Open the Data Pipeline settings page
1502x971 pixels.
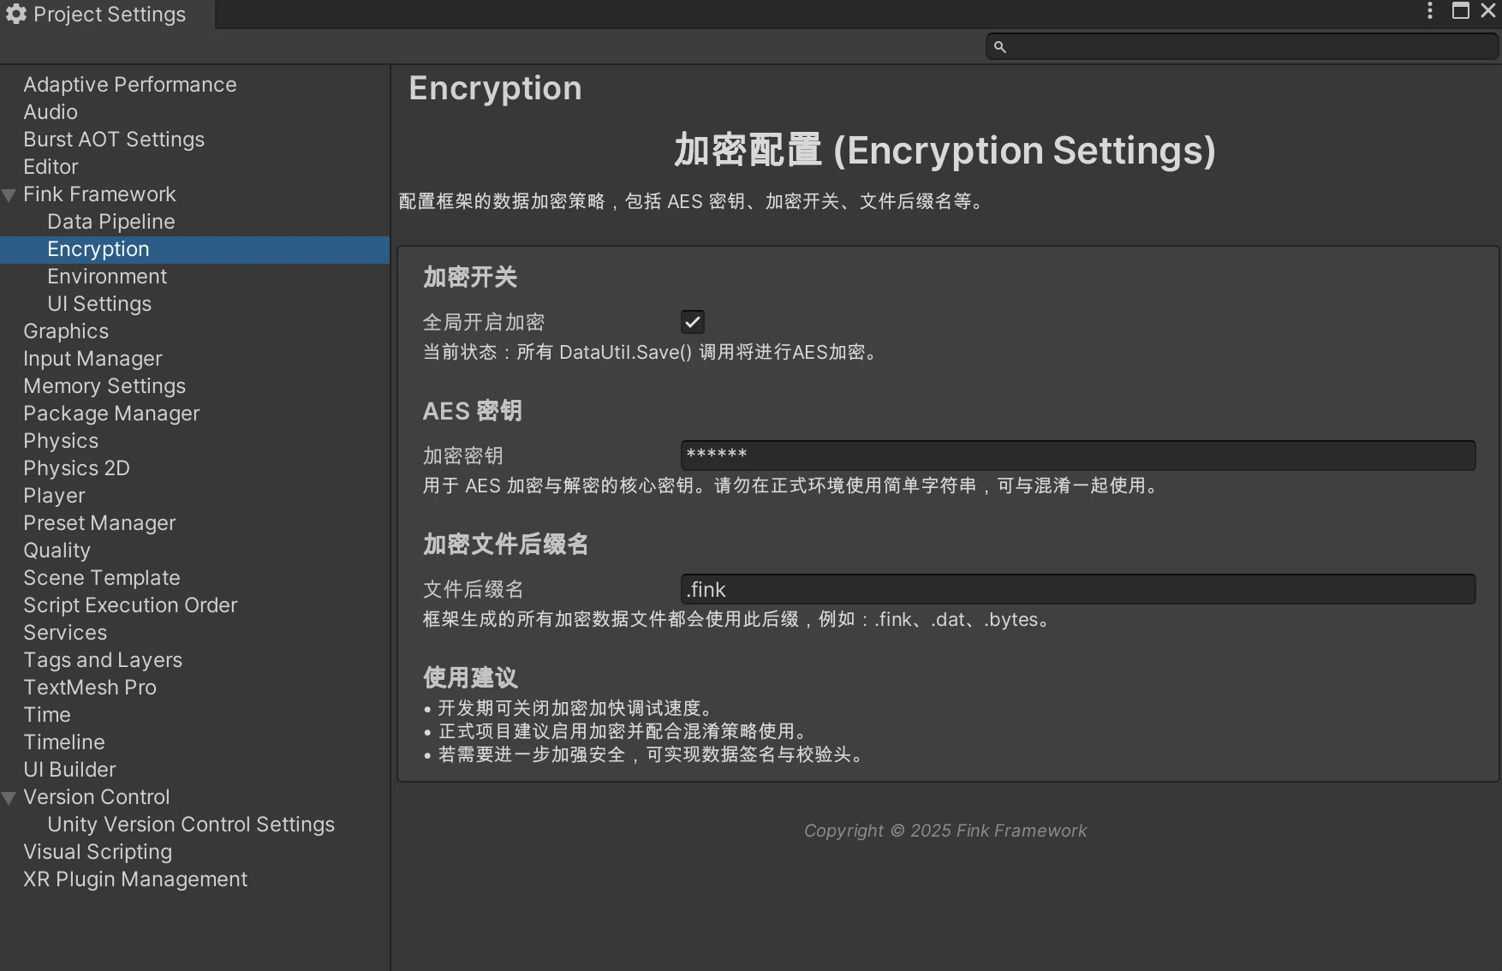click(x=110, y=222)
